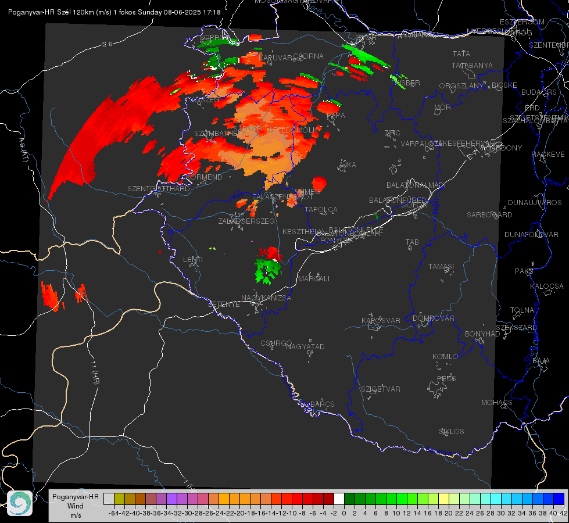Pick the yellow 18–20 m/s legend swatch
This screenshot has height=523, width=569.
(443, 499)
